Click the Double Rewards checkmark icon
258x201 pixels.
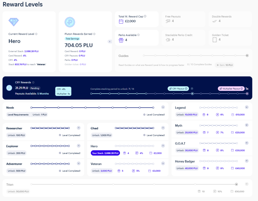tap(215, 21)
